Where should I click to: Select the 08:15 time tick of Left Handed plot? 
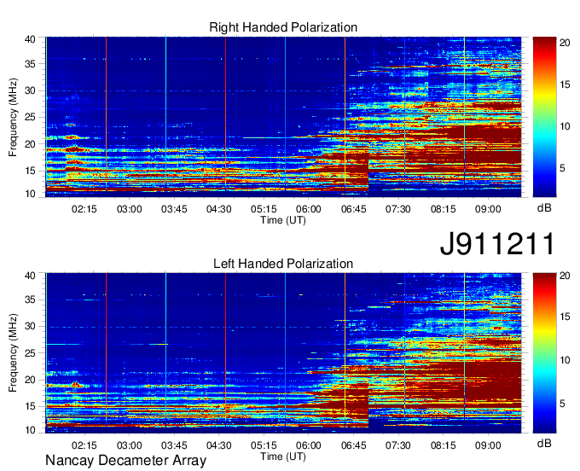click(x=443, y=445)
